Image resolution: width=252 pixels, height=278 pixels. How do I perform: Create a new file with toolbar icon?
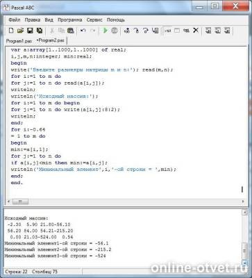click(11, 31)
